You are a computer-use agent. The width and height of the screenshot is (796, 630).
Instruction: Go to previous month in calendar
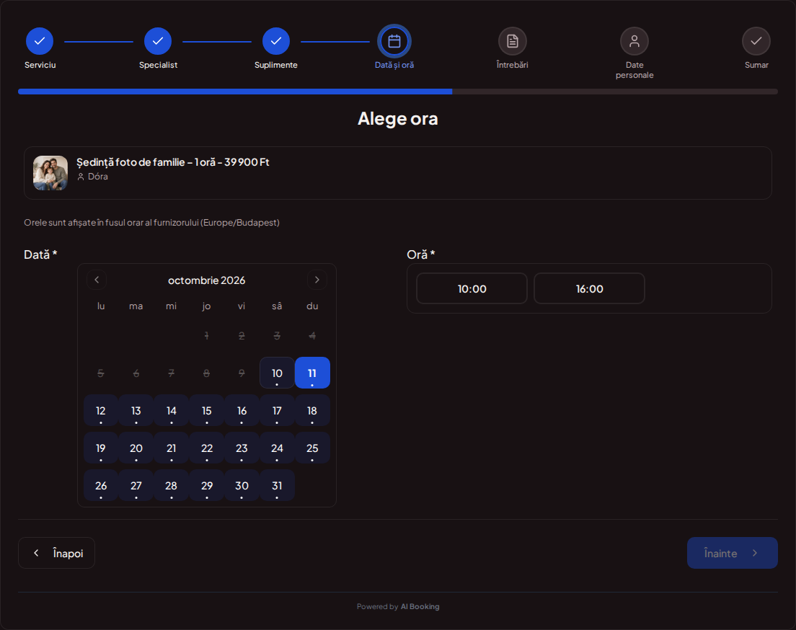[x=97, y=280]
